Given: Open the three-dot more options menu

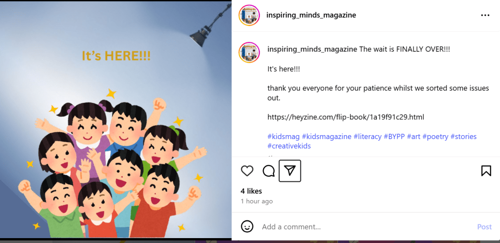Looking at the screenshot, I should (485, 15).
